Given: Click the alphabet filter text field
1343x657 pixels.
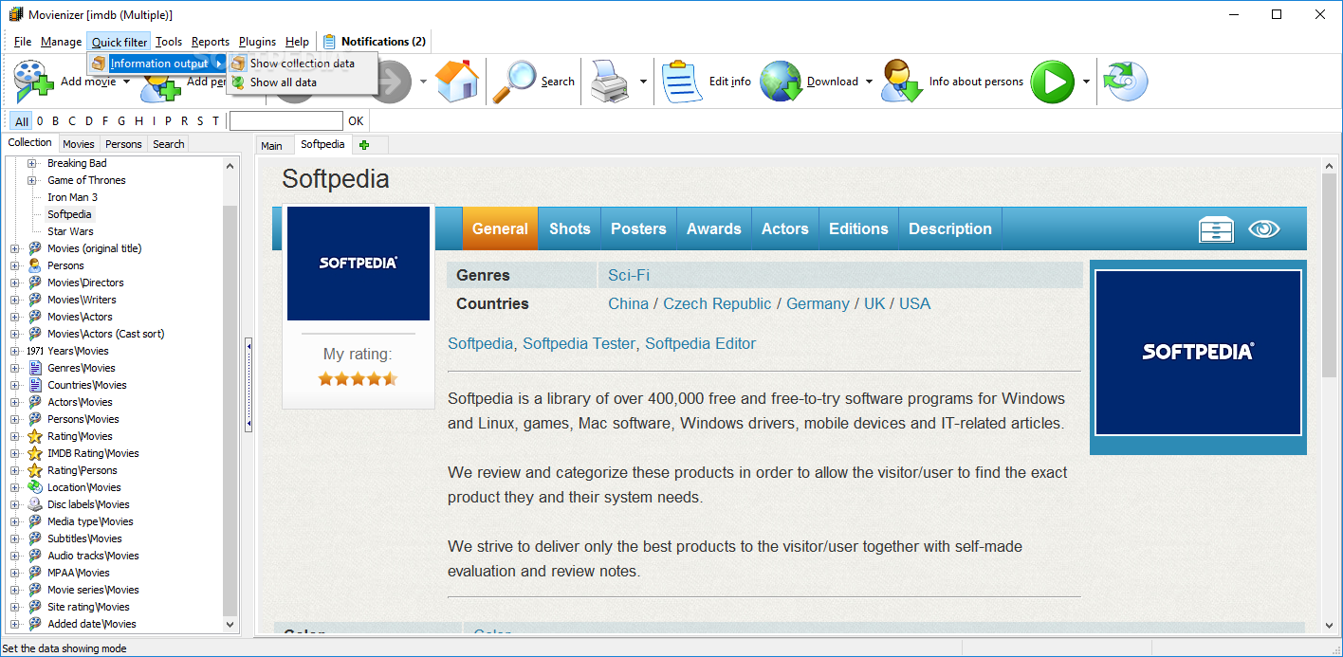Looking at the screenshot, I should pyautogui.click(x=286, y=121).
